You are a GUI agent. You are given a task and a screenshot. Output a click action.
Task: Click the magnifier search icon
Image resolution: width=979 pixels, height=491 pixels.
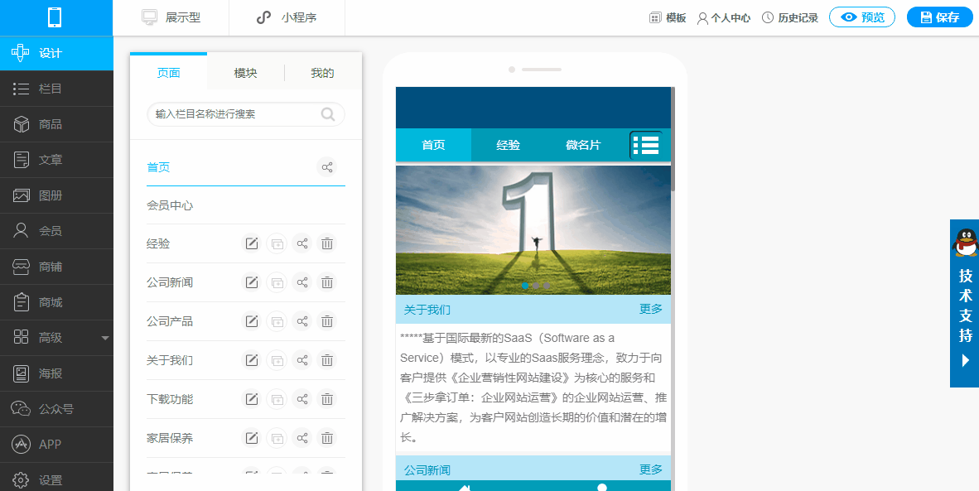[329, 114]
